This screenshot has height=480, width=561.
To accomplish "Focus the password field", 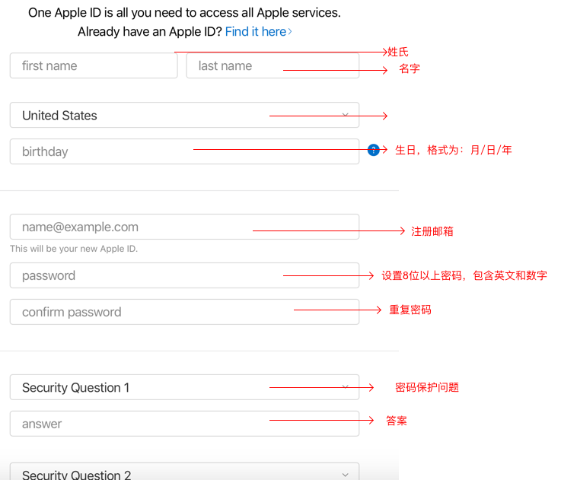I will pos(152,275).
